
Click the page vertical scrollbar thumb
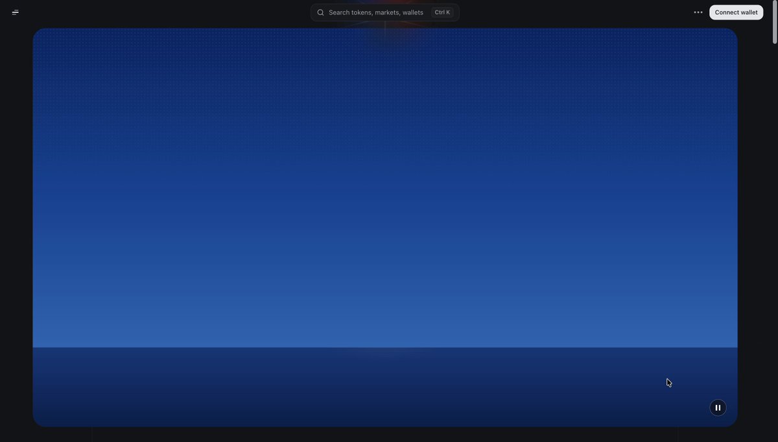tap(775, 23)
